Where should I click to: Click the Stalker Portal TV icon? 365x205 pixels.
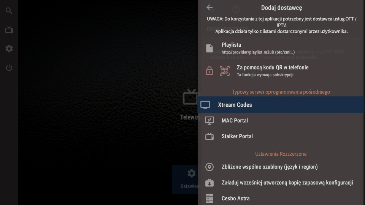(209, 136)
